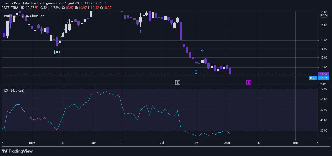Click the Sep date label
The width and height of the screenshot is (332, 156).
point(295,143)
